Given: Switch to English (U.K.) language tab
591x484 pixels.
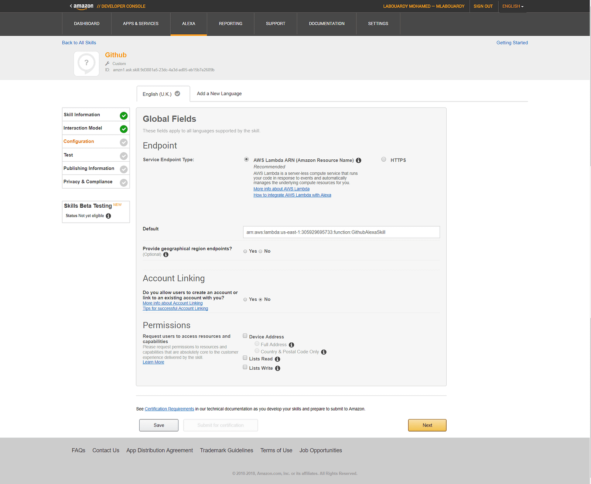Looking at the screenshot, I should (163, 94).
